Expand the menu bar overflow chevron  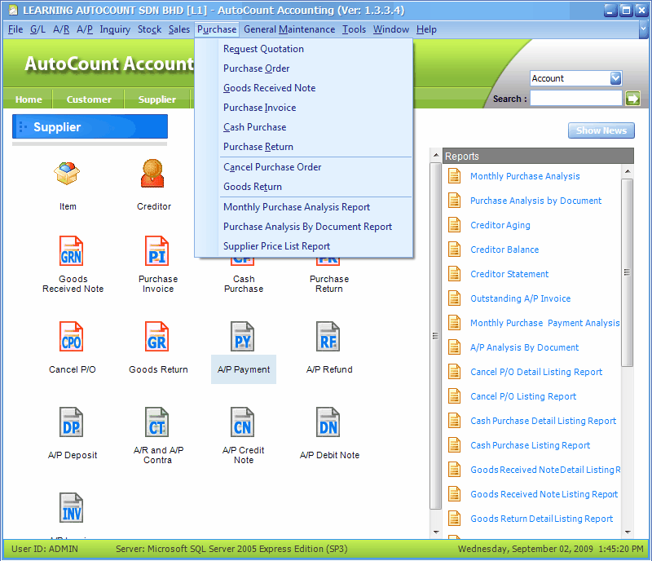(x=643, y=29)
